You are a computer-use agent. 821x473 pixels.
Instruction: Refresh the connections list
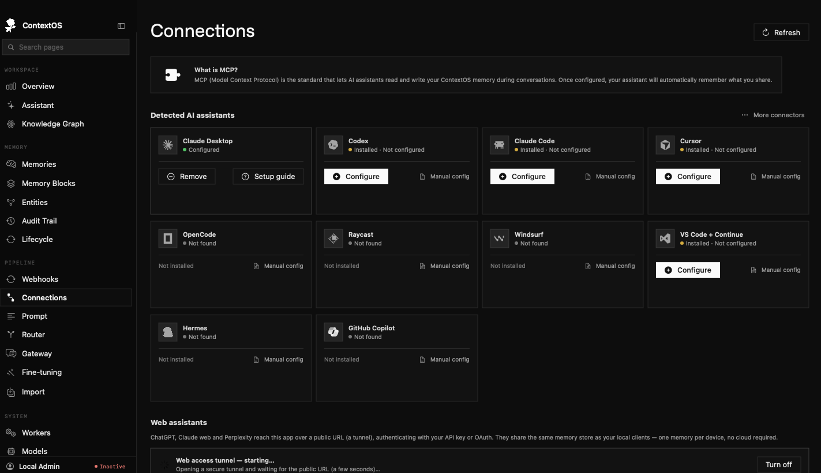click(x=781, y=32)
